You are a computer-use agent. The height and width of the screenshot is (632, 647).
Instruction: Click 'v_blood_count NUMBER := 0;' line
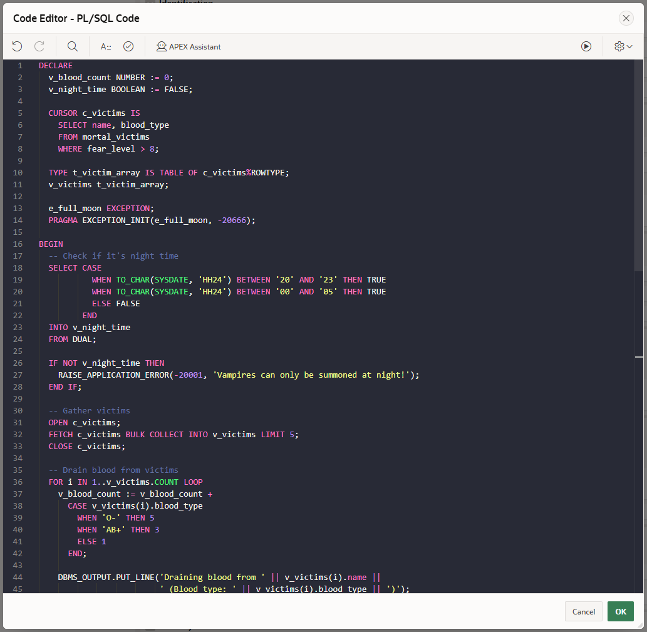point(111,78)
